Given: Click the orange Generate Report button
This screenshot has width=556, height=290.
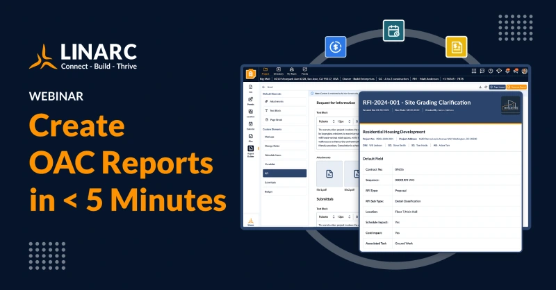Looking at the screenshot, I should coord(516,87).
